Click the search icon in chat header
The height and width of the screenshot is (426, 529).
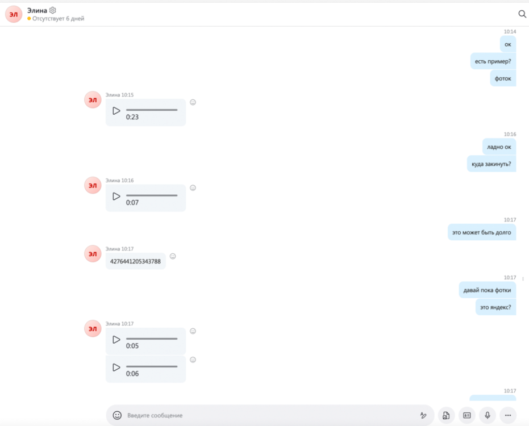click(522, 14)
